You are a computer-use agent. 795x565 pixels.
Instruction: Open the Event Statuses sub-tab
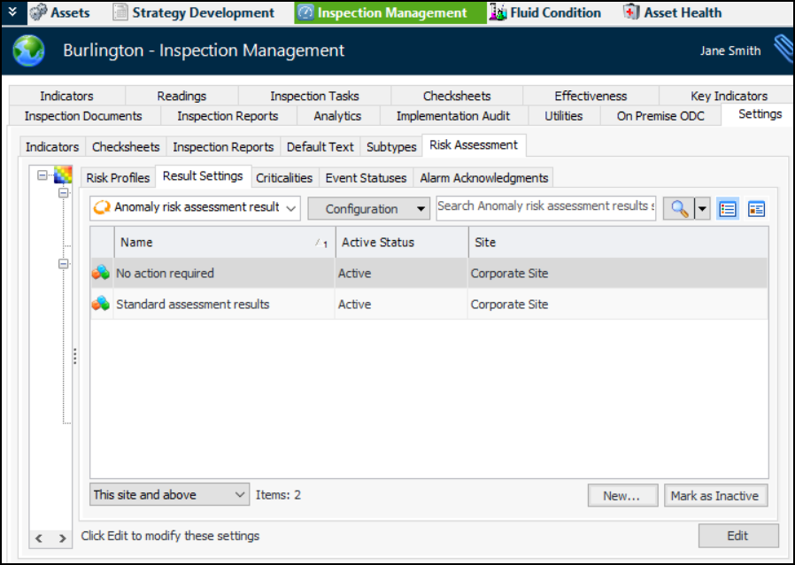366,178
